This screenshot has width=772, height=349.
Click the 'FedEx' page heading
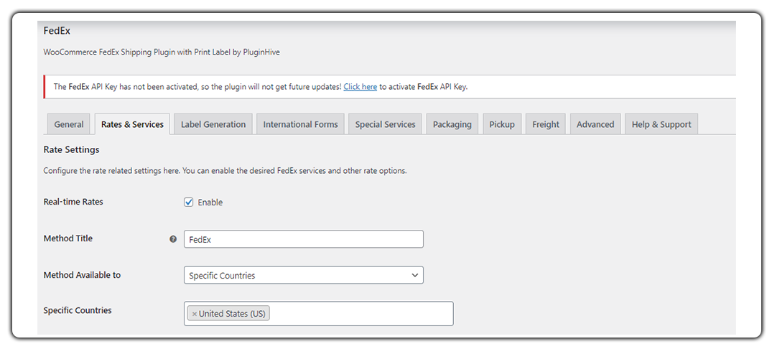coord(57,30)
